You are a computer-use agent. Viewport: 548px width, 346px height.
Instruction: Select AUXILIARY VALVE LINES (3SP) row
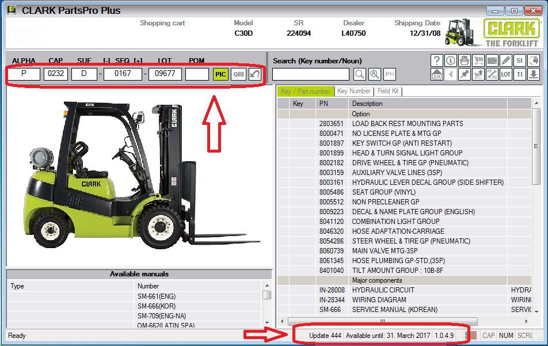point(404,173)
